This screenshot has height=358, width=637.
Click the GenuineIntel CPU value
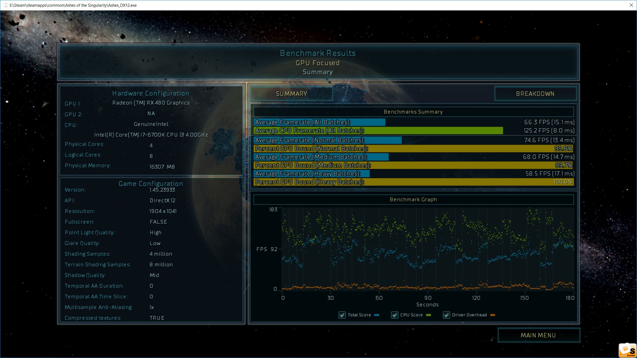151,124
